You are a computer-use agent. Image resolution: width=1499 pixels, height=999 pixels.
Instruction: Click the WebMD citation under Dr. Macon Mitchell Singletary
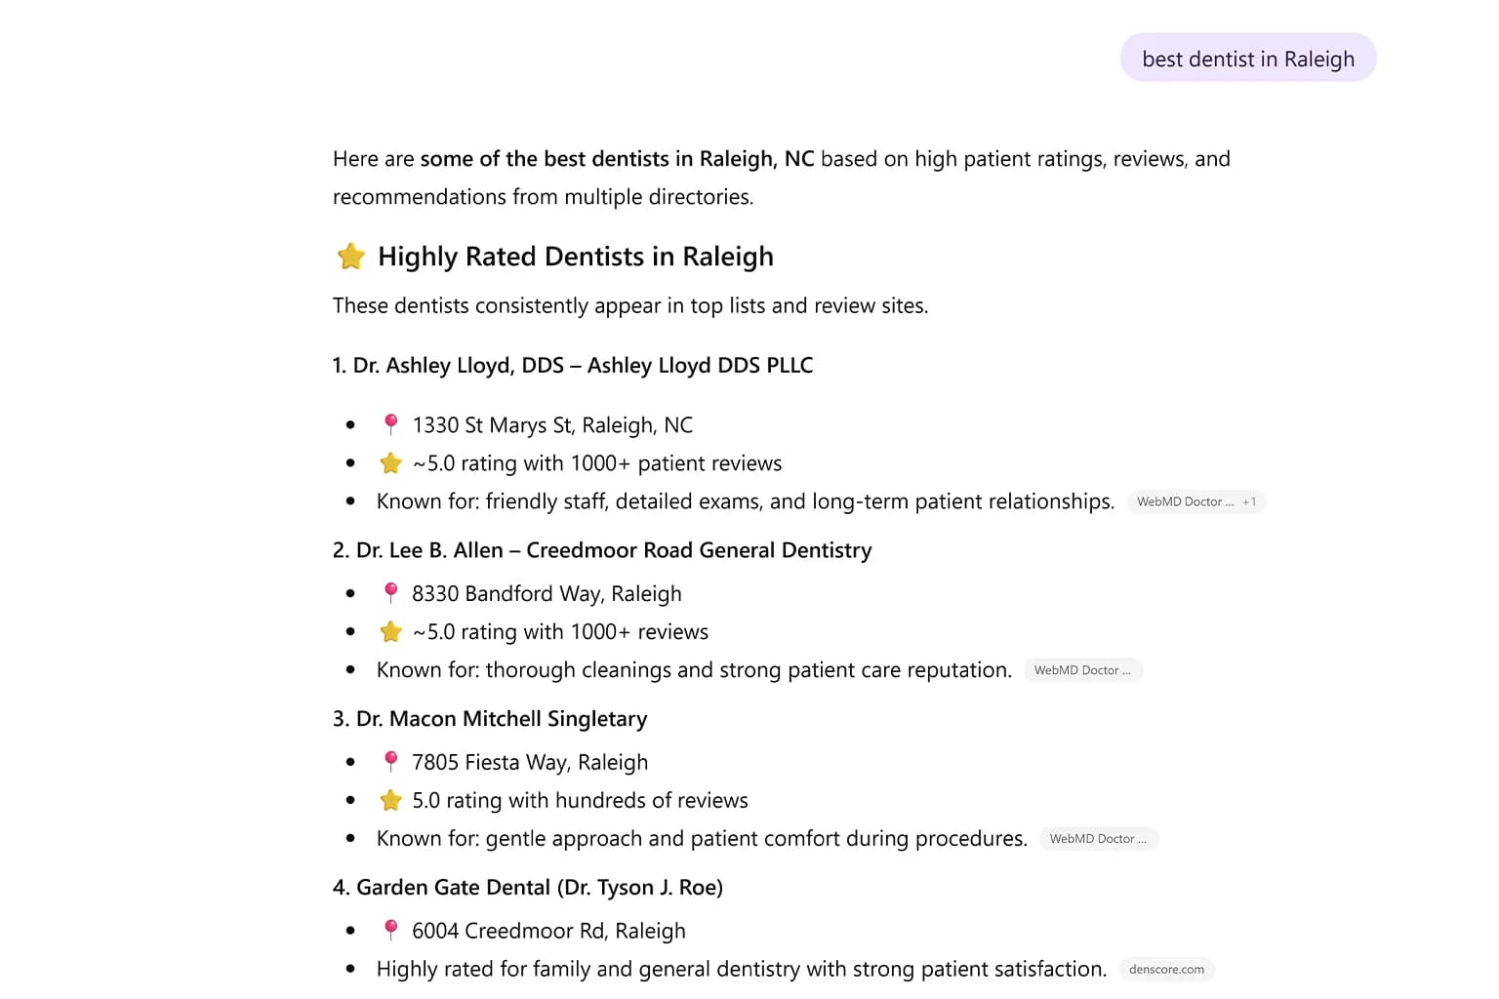click(1098, 838)
